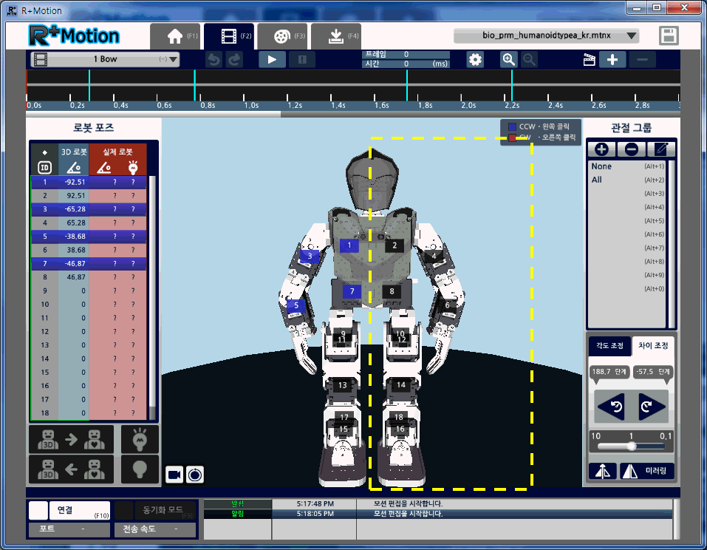Expand the '1 Bow' motion selector dropdown
Image resolution: width=707 pixels, height=550 pixels.
coord(105,59)
